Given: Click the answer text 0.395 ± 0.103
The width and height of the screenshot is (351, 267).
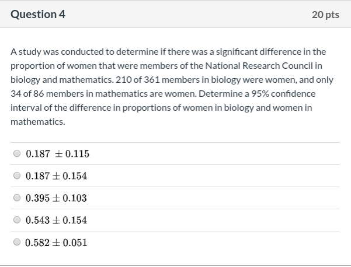Looking at the screenshot, I should pyautogui.click(x=56, y=198).
